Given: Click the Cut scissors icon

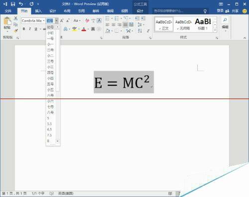Looking at the screenshot, I should 15,18.
